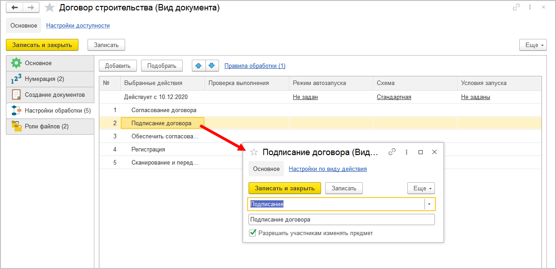Open the Еще menu in dialog
Screen dimensions: 556x269
421,188
